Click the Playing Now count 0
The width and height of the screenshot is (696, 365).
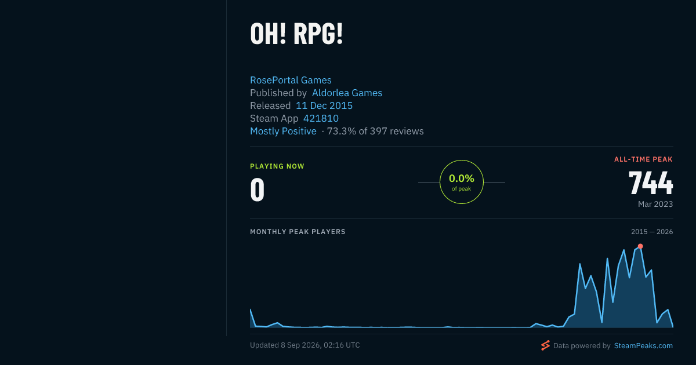point(257,189)
